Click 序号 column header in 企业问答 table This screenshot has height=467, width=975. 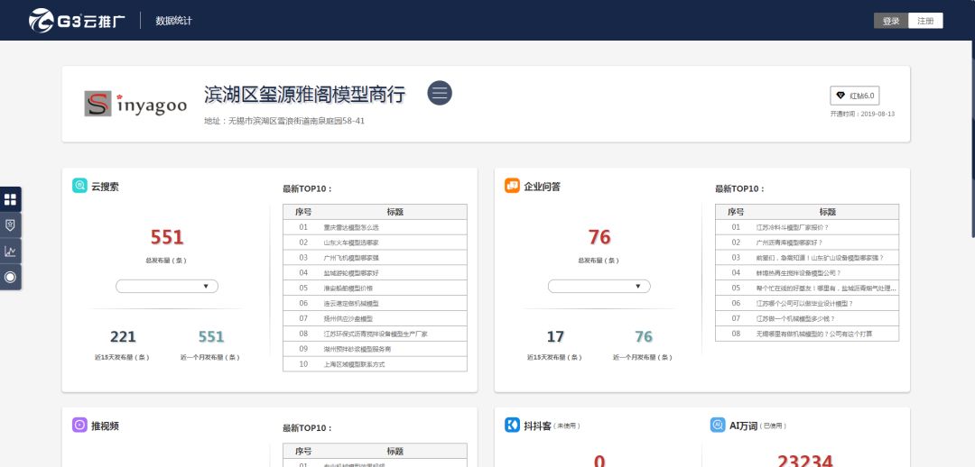736,212
